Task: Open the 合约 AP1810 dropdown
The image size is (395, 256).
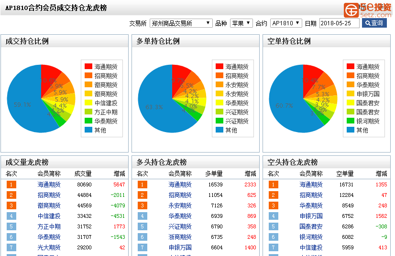Action: coord(286,23)
